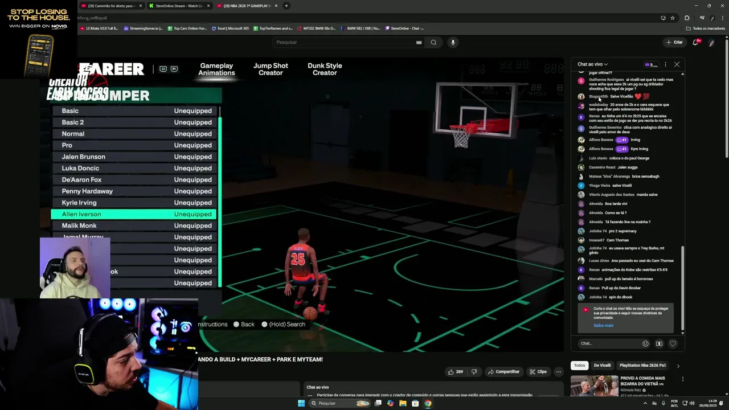Open browser extensions puzzle icon

[687, 18]
